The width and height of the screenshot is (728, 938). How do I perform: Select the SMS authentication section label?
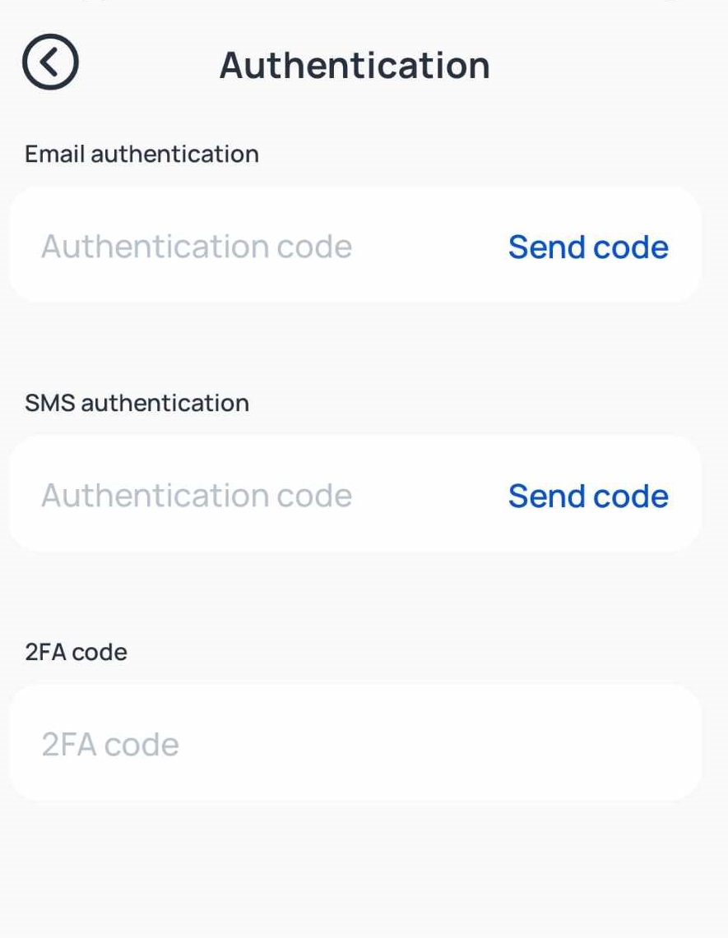click(137, 403)
